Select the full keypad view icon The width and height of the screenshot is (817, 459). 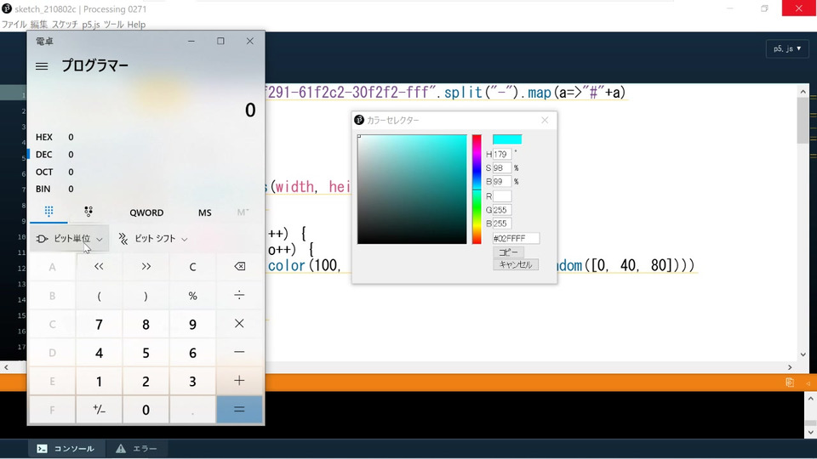(49, 212)
